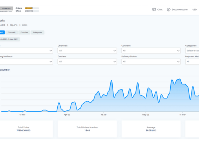
Task: Click the Documentation info circle icon
Action: 169,10
